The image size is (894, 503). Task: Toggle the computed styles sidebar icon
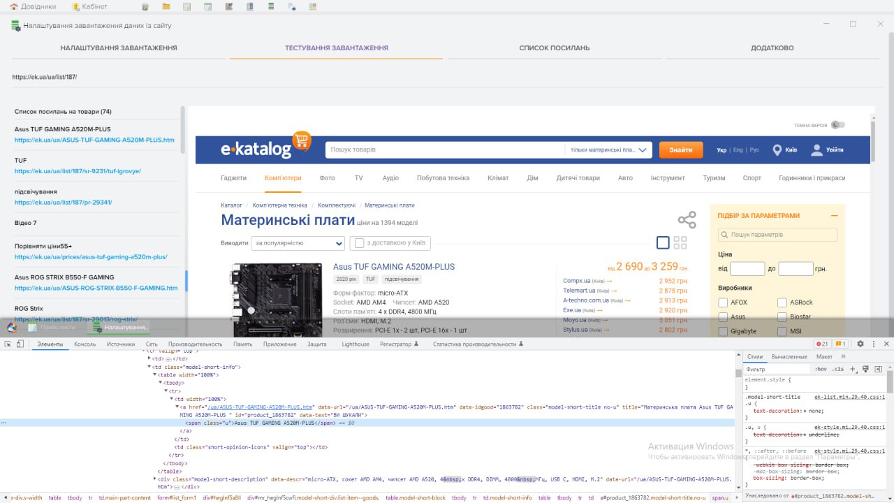880,369
